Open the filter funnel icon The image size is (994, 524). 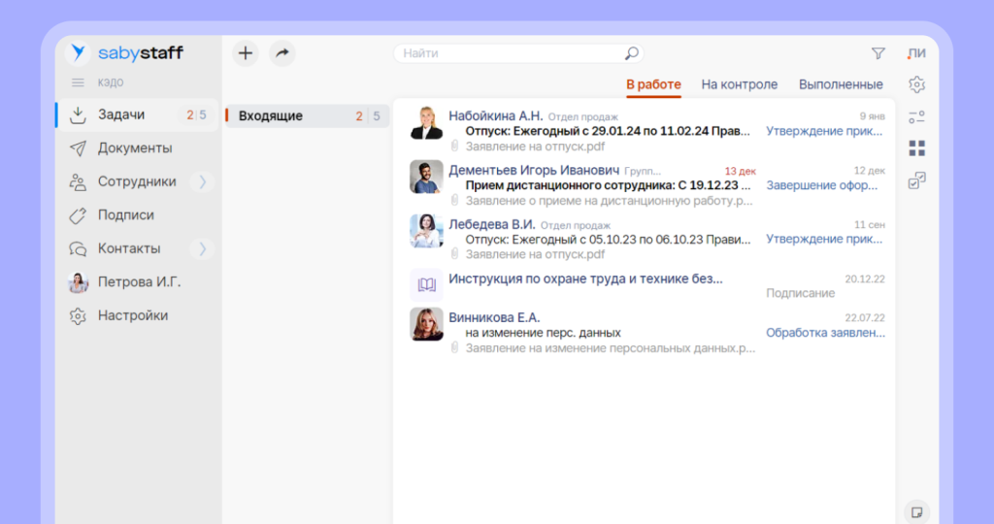pyautogui.click(x=878, y=53)
